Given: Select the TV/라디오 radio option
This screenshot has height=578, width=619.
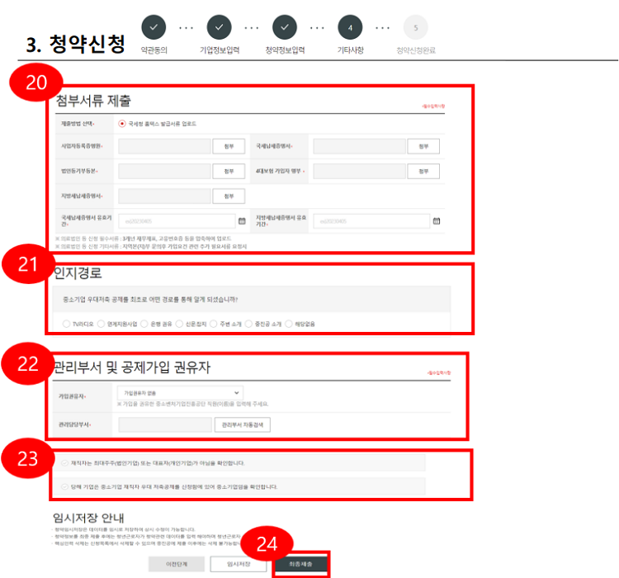Looking at the screenshot, I should point(67,324).
